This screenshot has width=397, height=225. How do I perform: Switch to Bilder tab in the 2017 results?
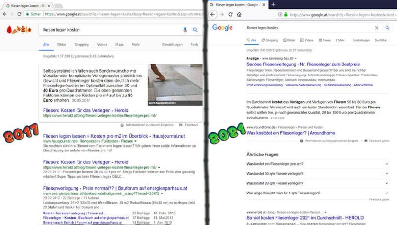click(62, 45)
